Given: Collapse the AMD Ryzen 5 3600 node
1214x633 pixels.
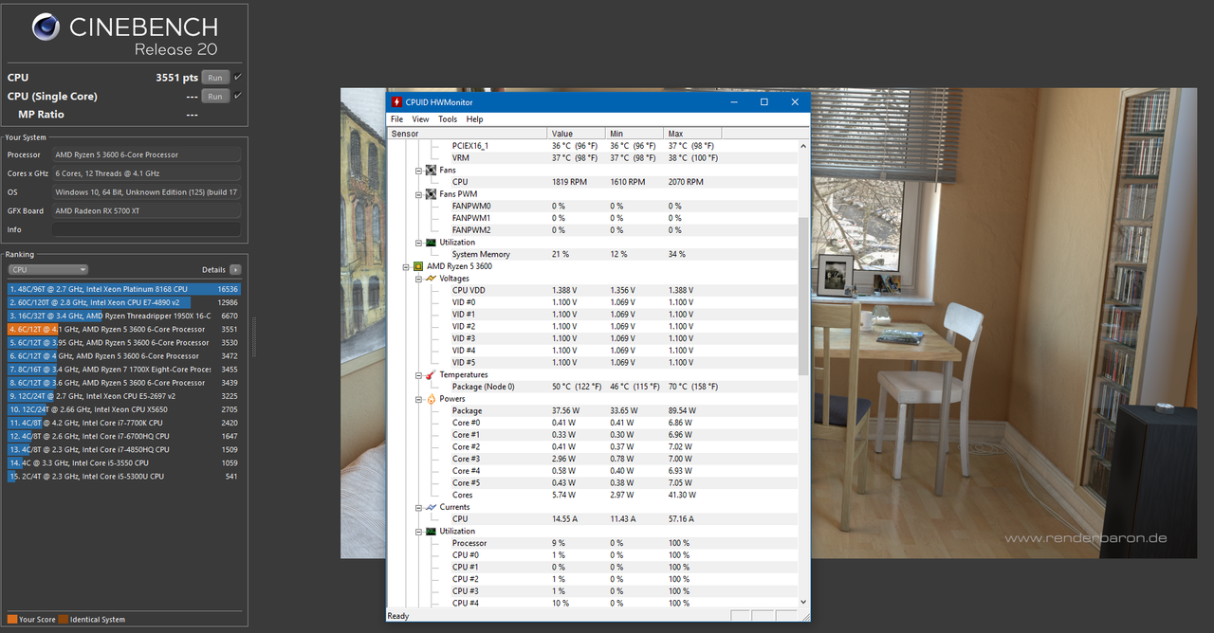Looking at the screenshot, I should click(406, 266).
